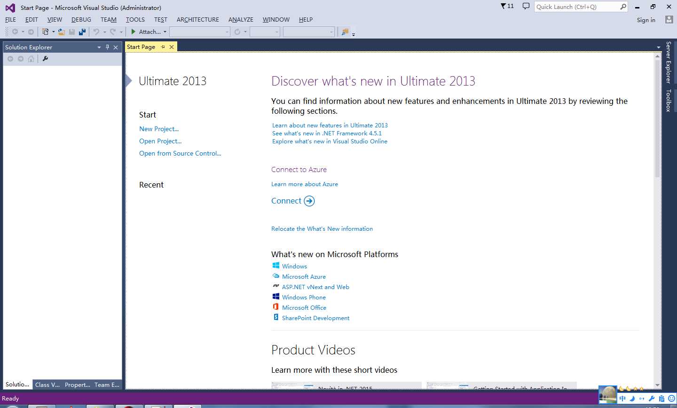Screen dimensions: 677x408
Task: Click the Navigate Forward toolbar arrow
Action: [x=31, y=32]
